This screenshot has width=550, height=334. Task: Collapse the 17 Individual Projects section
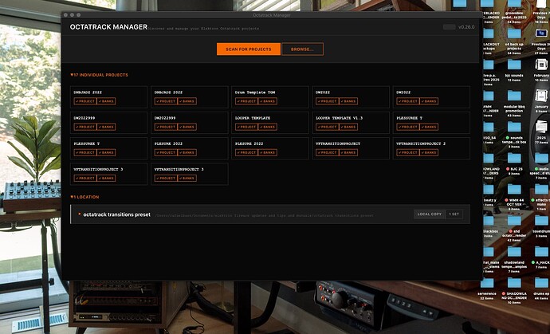coord(100,75)
